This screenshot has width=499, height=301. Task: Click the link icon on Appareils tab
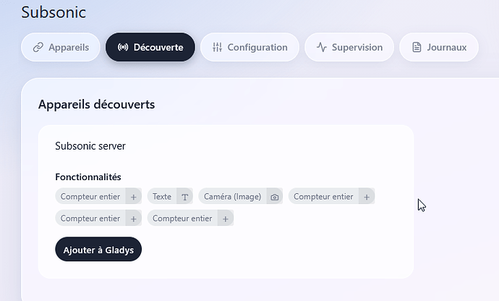coord(38,48)
